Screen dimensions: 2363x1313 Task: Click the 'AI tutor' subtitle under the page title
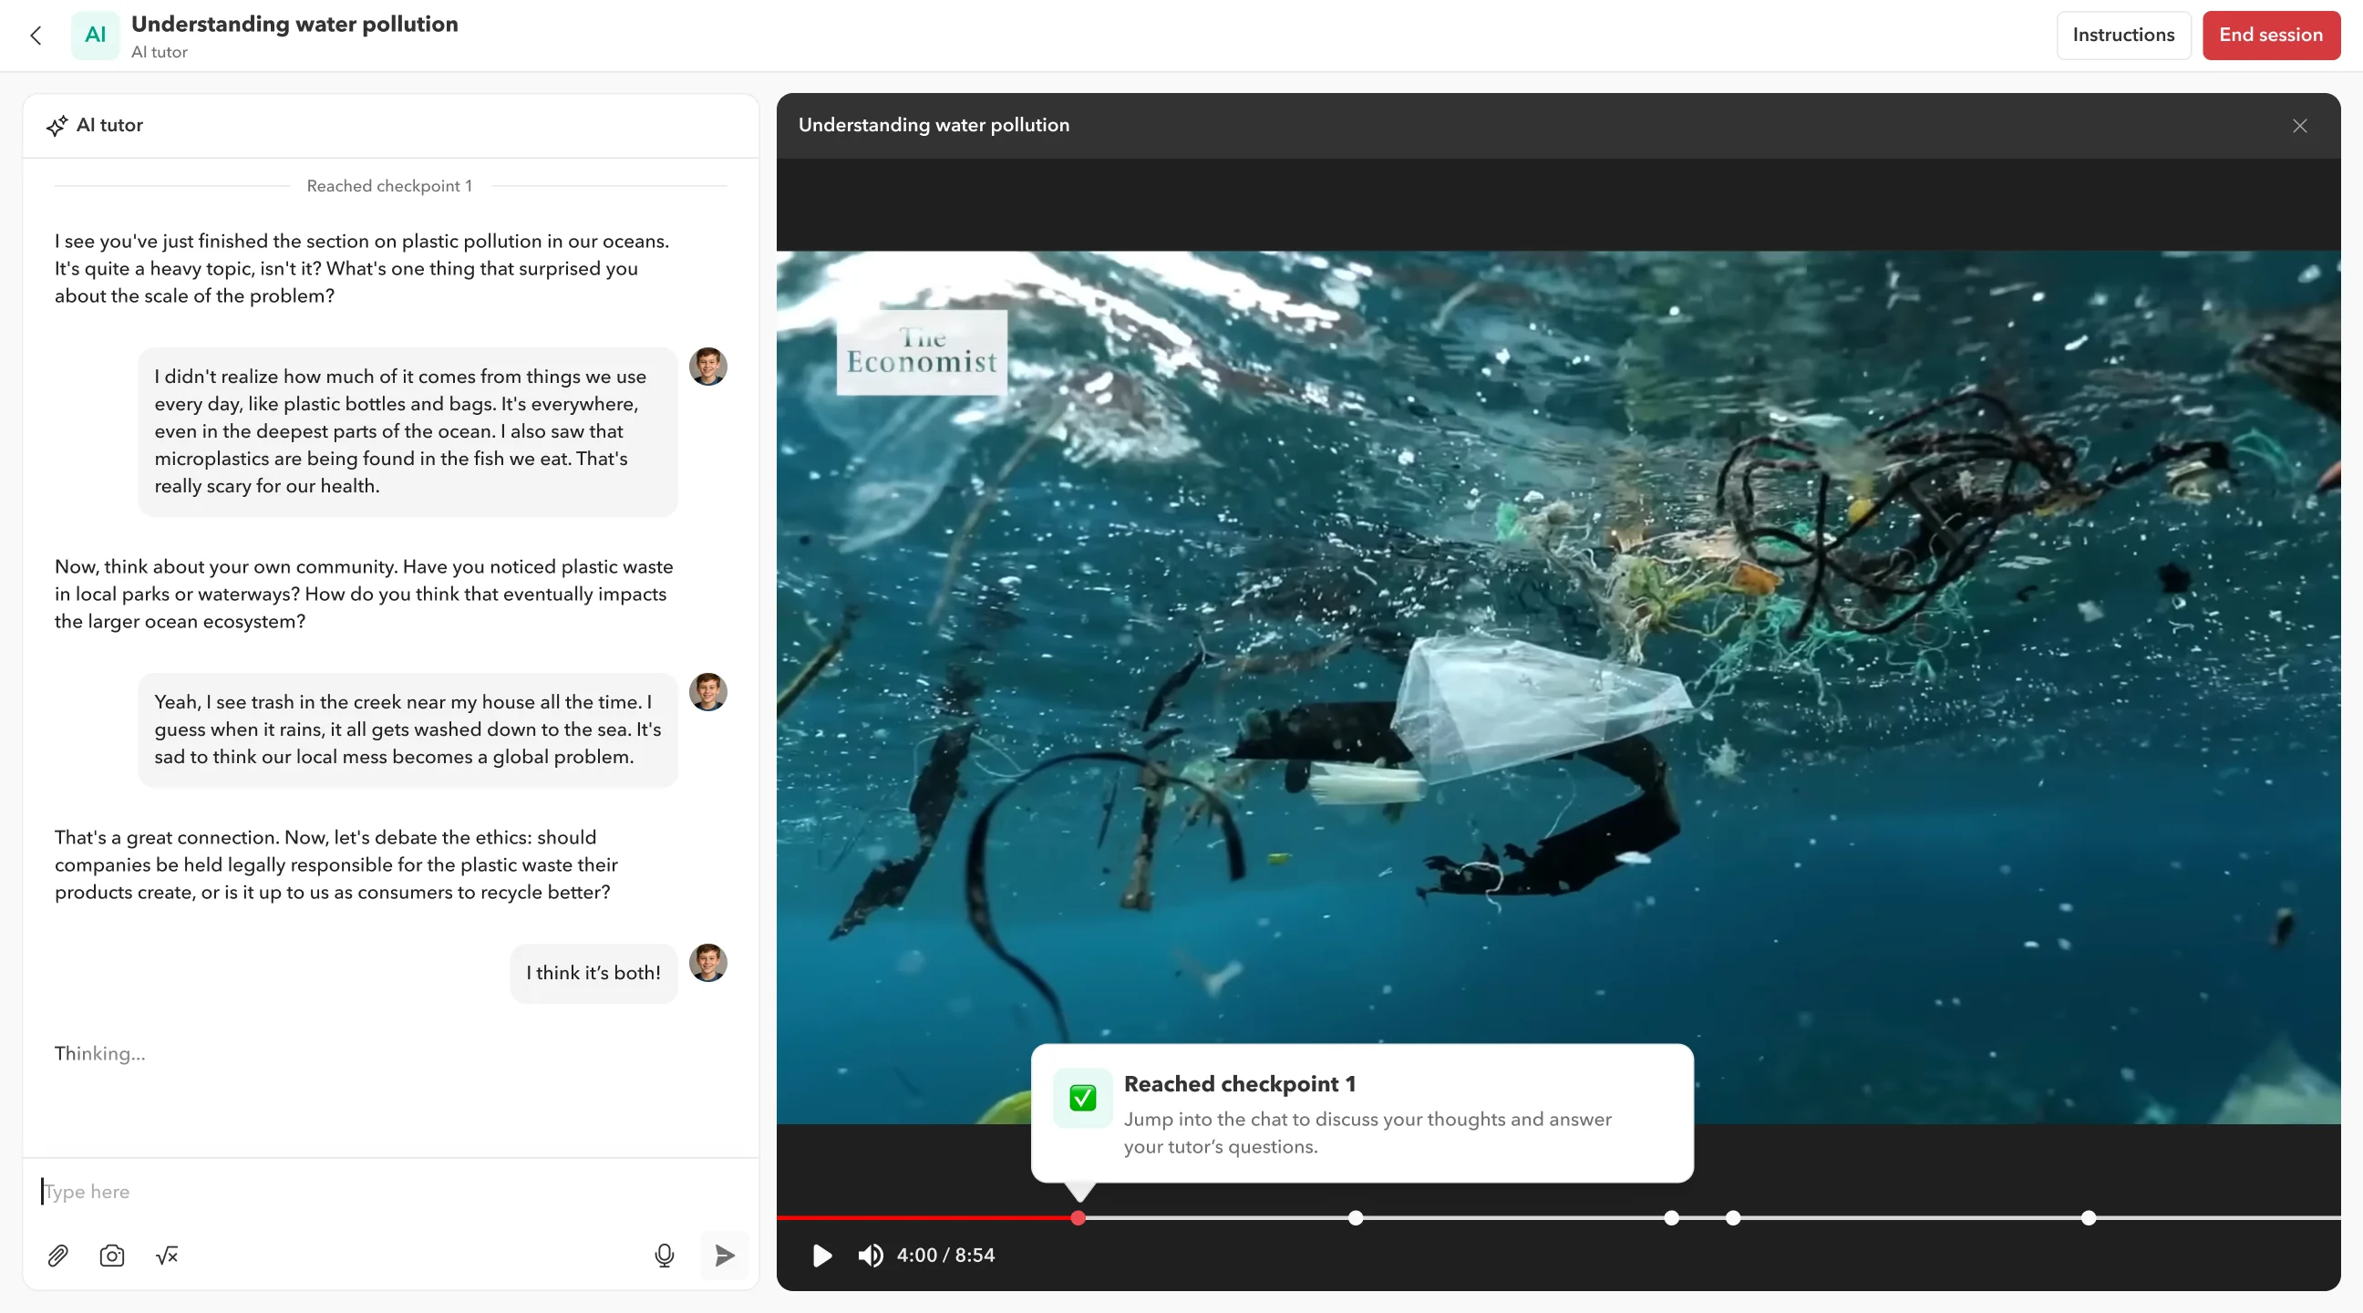click(159, 52)
